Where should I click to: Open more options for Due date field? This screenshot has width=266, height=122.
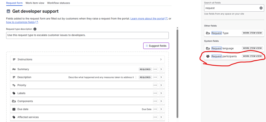pos(155,109)
